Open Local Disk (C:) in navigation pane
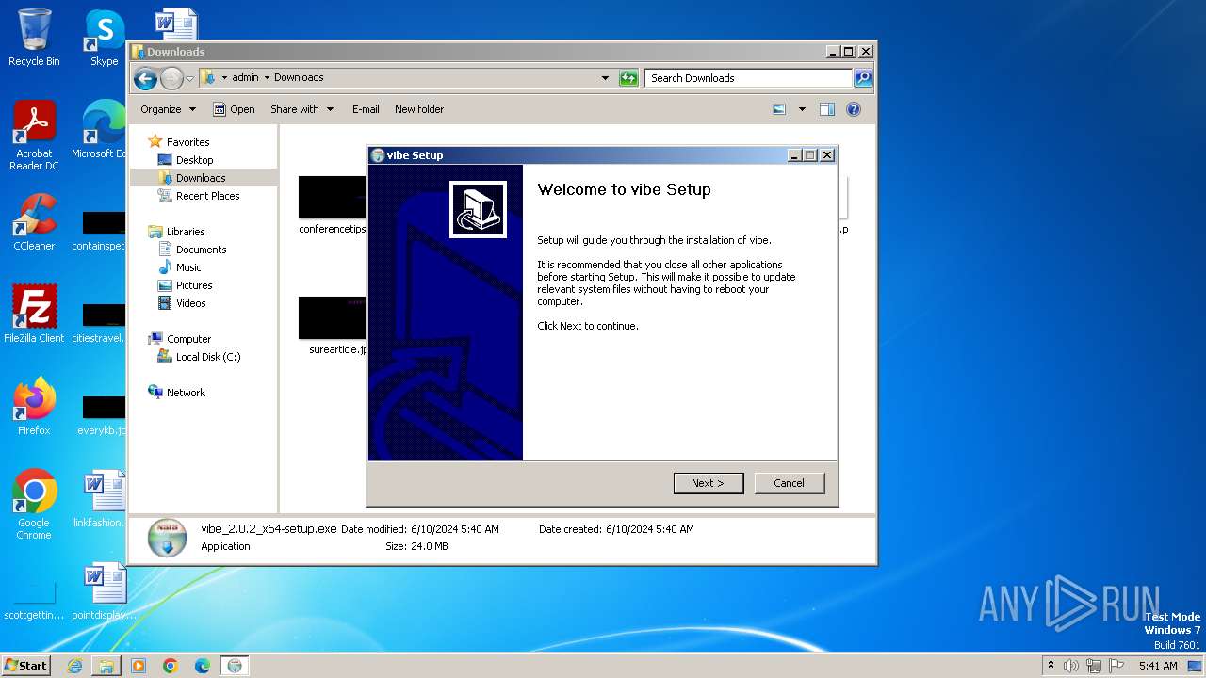Screen dimensions: 1206x678 (208, 357)
